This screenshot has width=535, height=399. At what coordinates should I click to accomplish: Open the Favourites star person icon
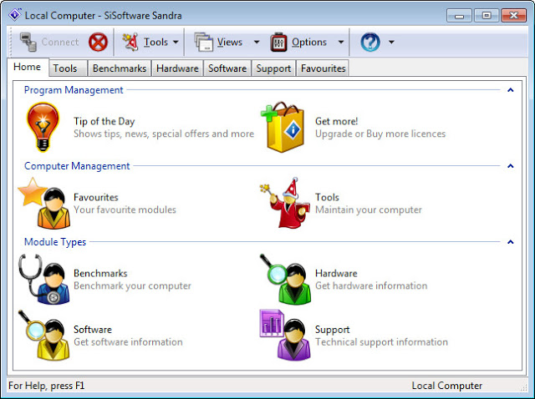(x=44, y=203)
